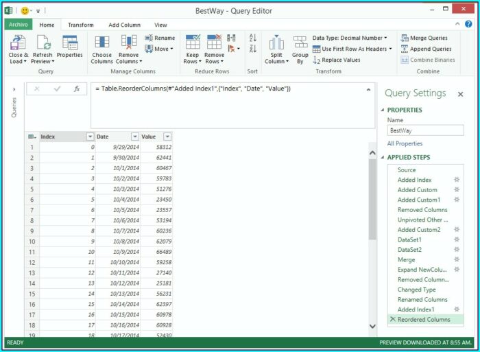Click the Remove Columns icon
This screenshot has height=352, width=480.
[129, 43]
